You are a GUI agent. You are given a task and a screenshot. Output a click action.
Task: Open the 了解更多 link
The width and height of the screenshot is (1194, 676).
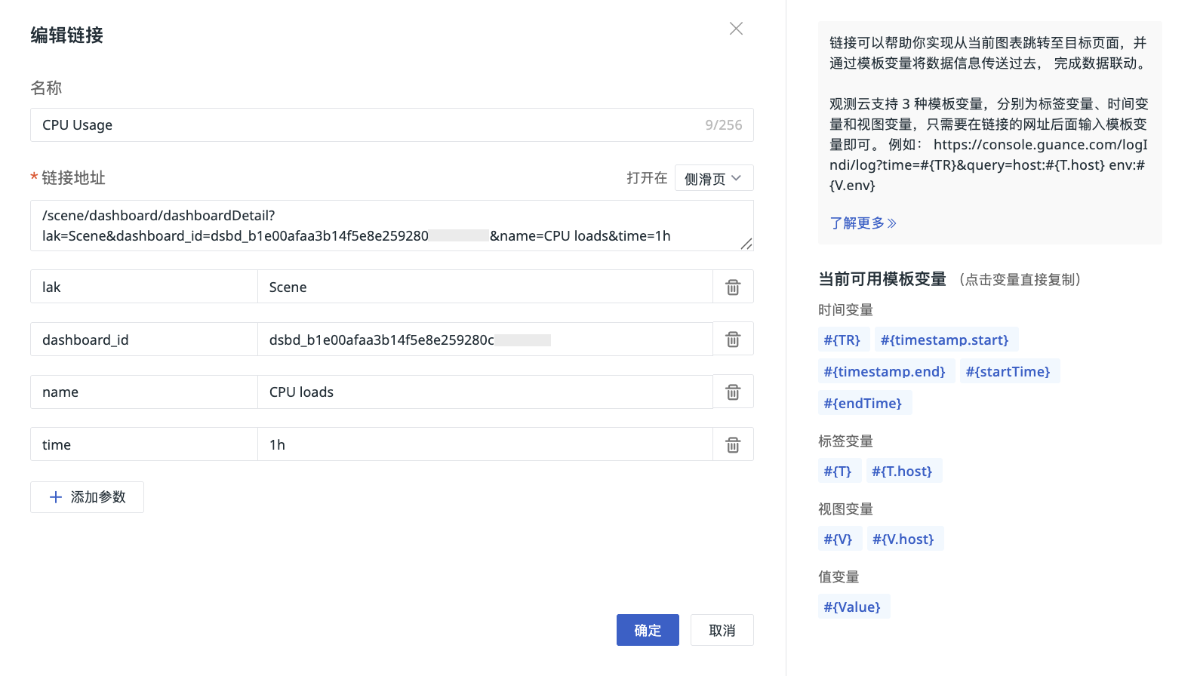pos(863,223)
